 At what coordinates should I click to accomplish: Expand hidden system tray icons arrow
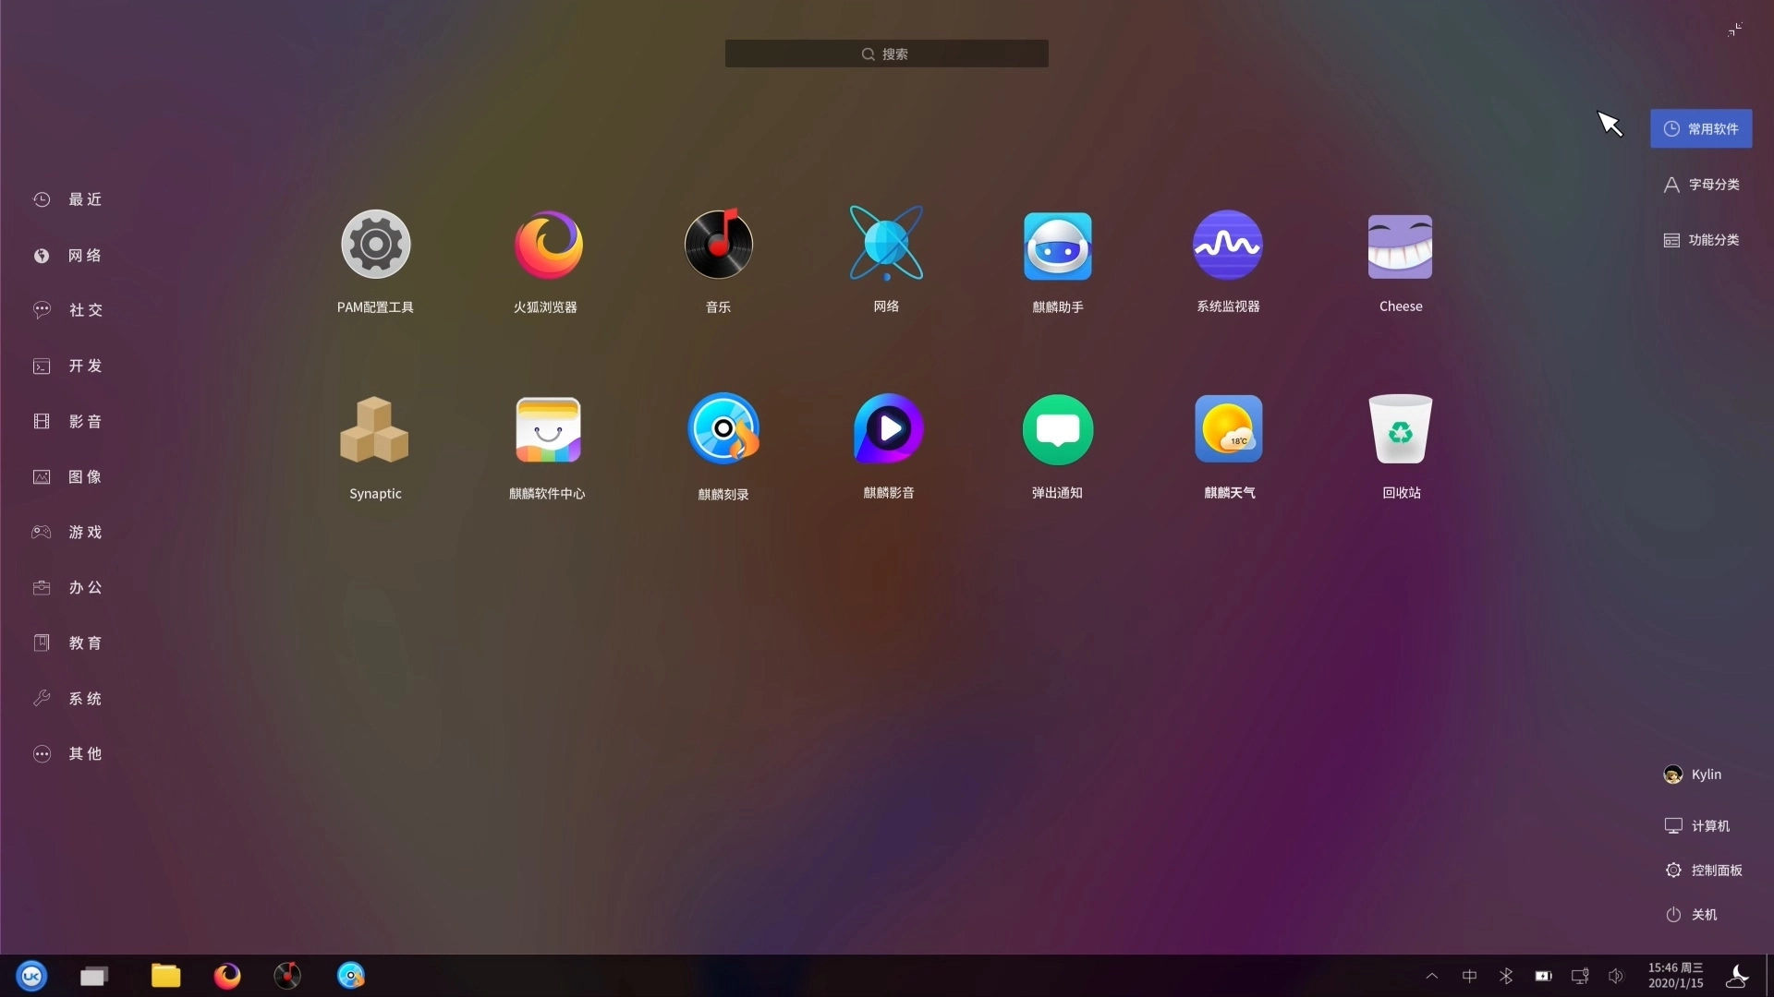tap(1431, 976)
